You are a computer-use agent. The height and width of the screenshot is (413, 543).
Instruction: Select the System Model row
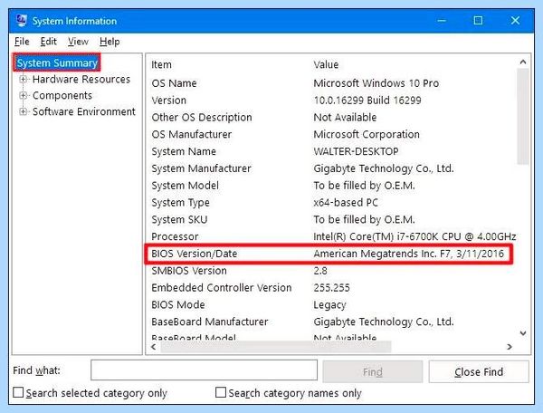tap(332, 186)
